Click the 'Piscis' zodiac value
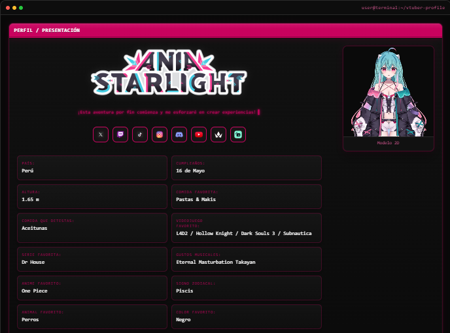The image size is (450, 333). point(184,291)
